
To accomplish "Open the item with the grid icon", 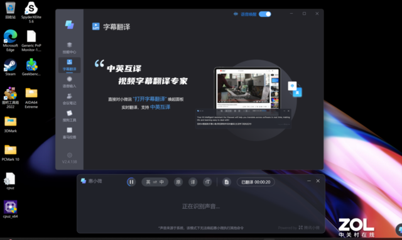I will click(x=69, y=133).
